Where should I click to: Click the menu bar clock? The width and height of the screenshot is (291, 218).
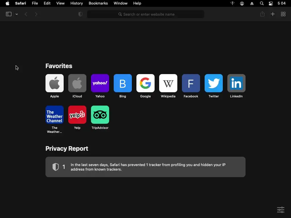pyautogui.click(x=282, y=3)
